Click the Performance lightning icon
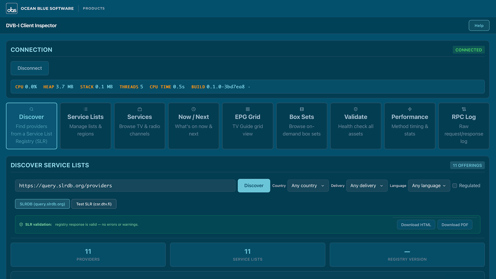Image resolution: width=496 pixels, height=279 pixels. coord(410,109)
